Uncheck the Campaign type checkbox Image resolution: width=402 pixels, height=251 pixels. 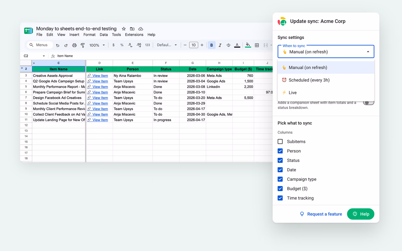280,179
